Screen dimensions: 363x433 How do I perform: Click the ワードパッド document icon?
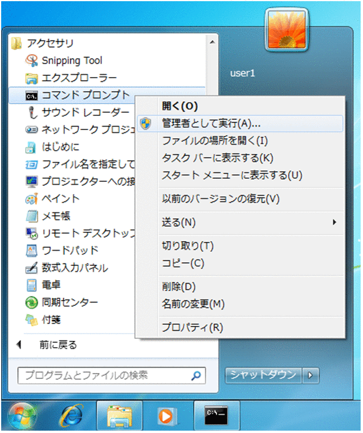pyautogui.click(x=31, y=251)
